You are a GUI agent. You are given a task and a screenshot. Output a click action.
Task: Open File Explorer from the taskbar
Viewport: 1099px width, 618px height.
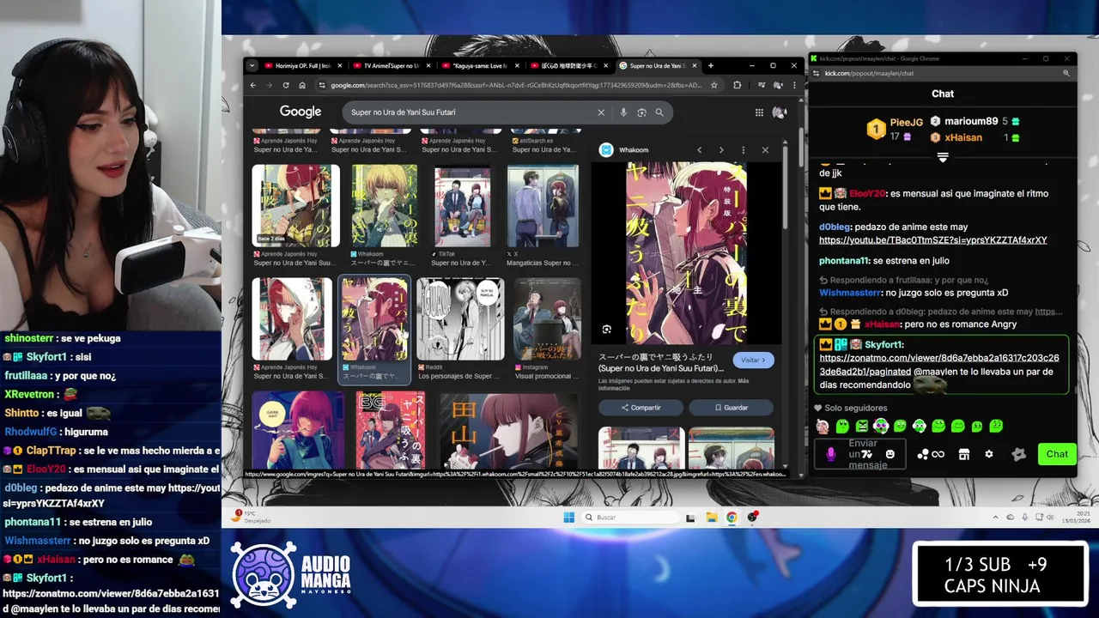(x=712, y=517)
